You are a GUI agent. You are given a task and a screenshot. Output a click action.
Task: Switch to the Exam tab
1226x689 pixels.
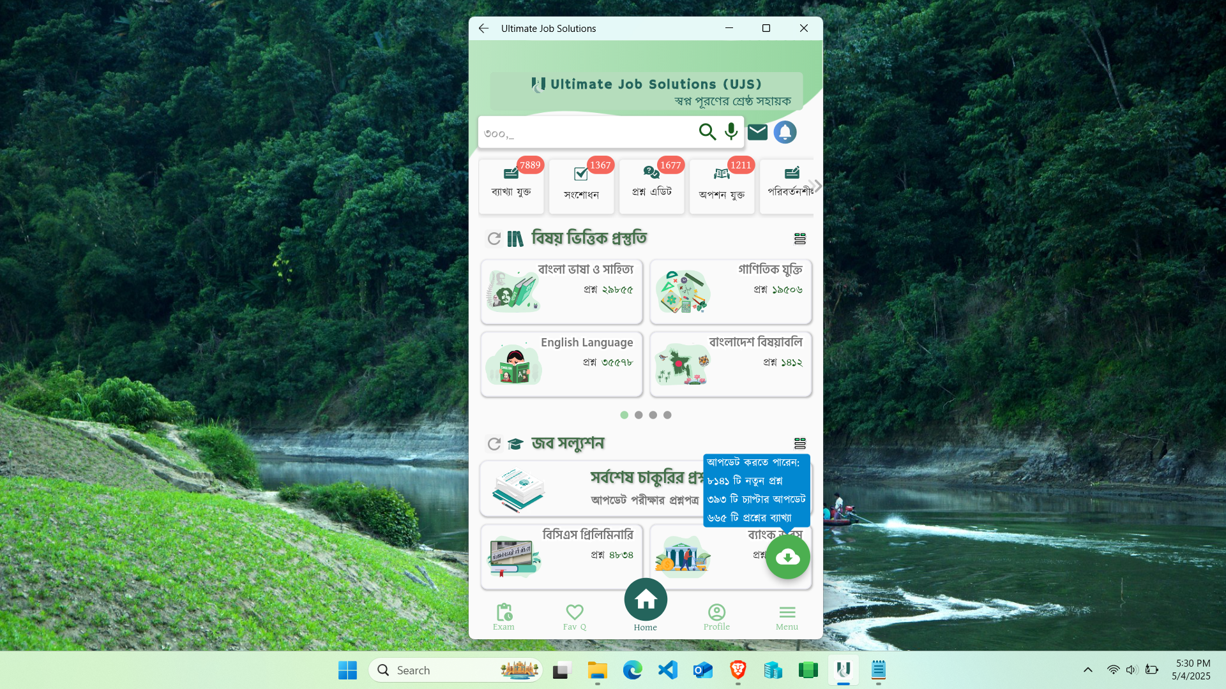(504, 617)
